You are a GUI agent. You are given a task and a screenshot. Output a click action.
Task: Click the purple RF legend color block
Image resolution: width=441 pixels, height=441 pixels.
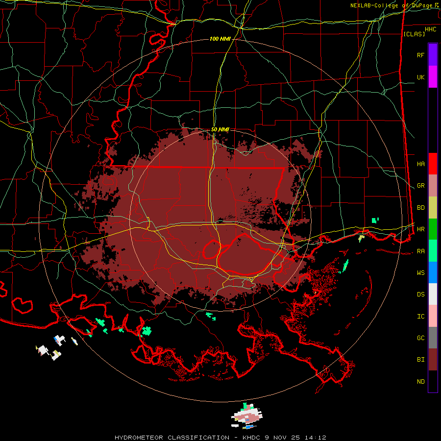click(433, 55)
